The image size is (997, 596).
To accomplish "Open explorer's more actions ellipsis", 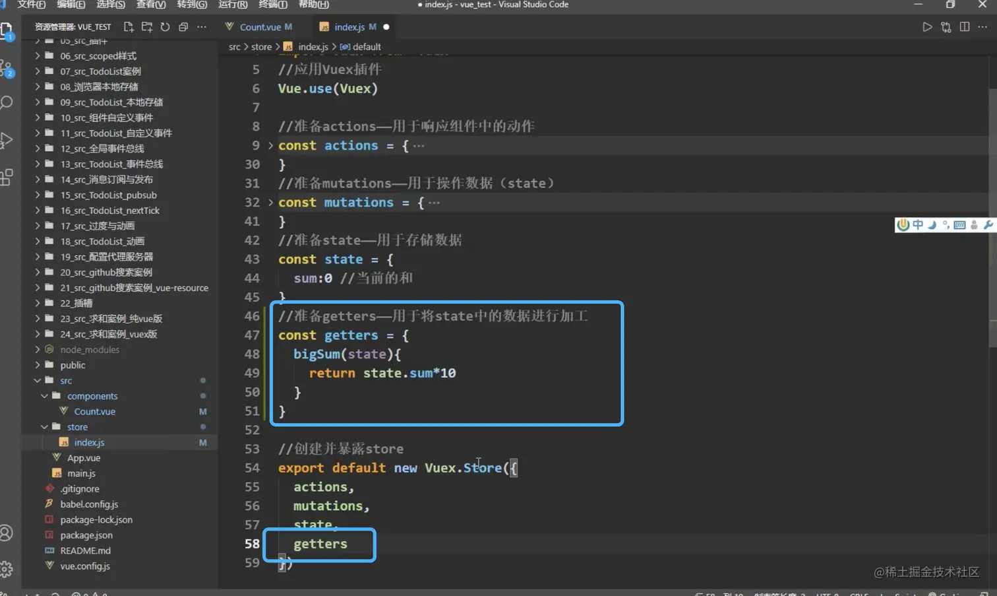I will tap(202, 27).
